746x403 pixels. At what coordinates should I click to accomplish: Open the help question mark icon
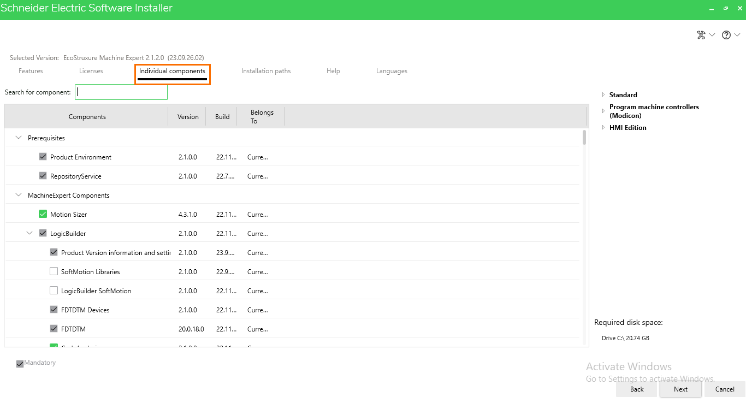[x=726, y=35]
